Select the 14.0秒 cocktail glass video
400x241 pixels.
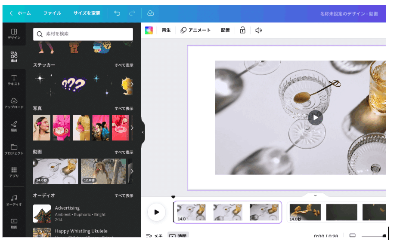(56, 171)
